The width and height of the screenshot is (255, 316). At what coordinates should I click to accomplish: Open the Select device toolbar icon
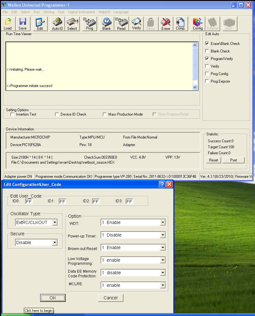(72, 24)
